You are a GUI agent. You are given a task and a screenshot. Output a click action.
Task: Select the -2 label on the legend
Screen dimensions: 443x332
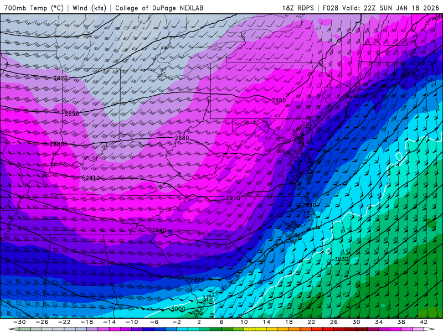[177, 322]
